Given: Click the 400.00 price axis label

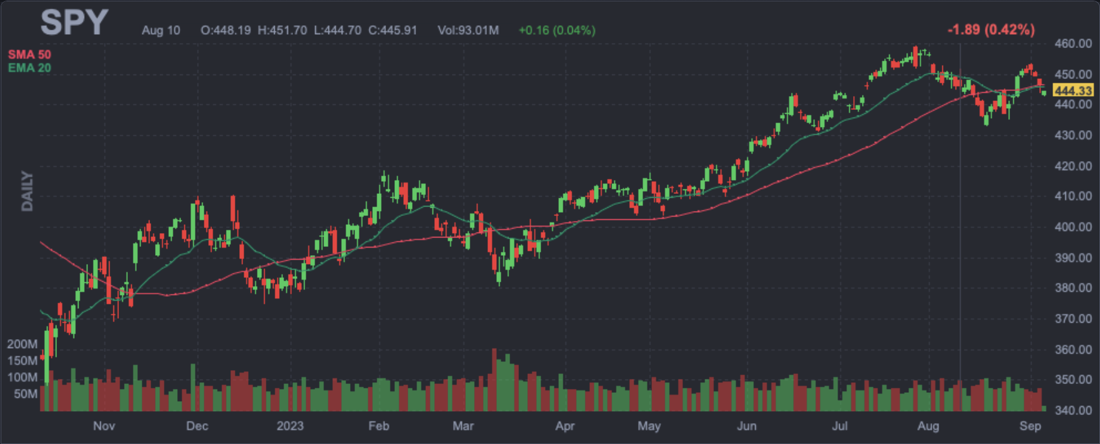Looking at the screenshot, I should 1073,227.
